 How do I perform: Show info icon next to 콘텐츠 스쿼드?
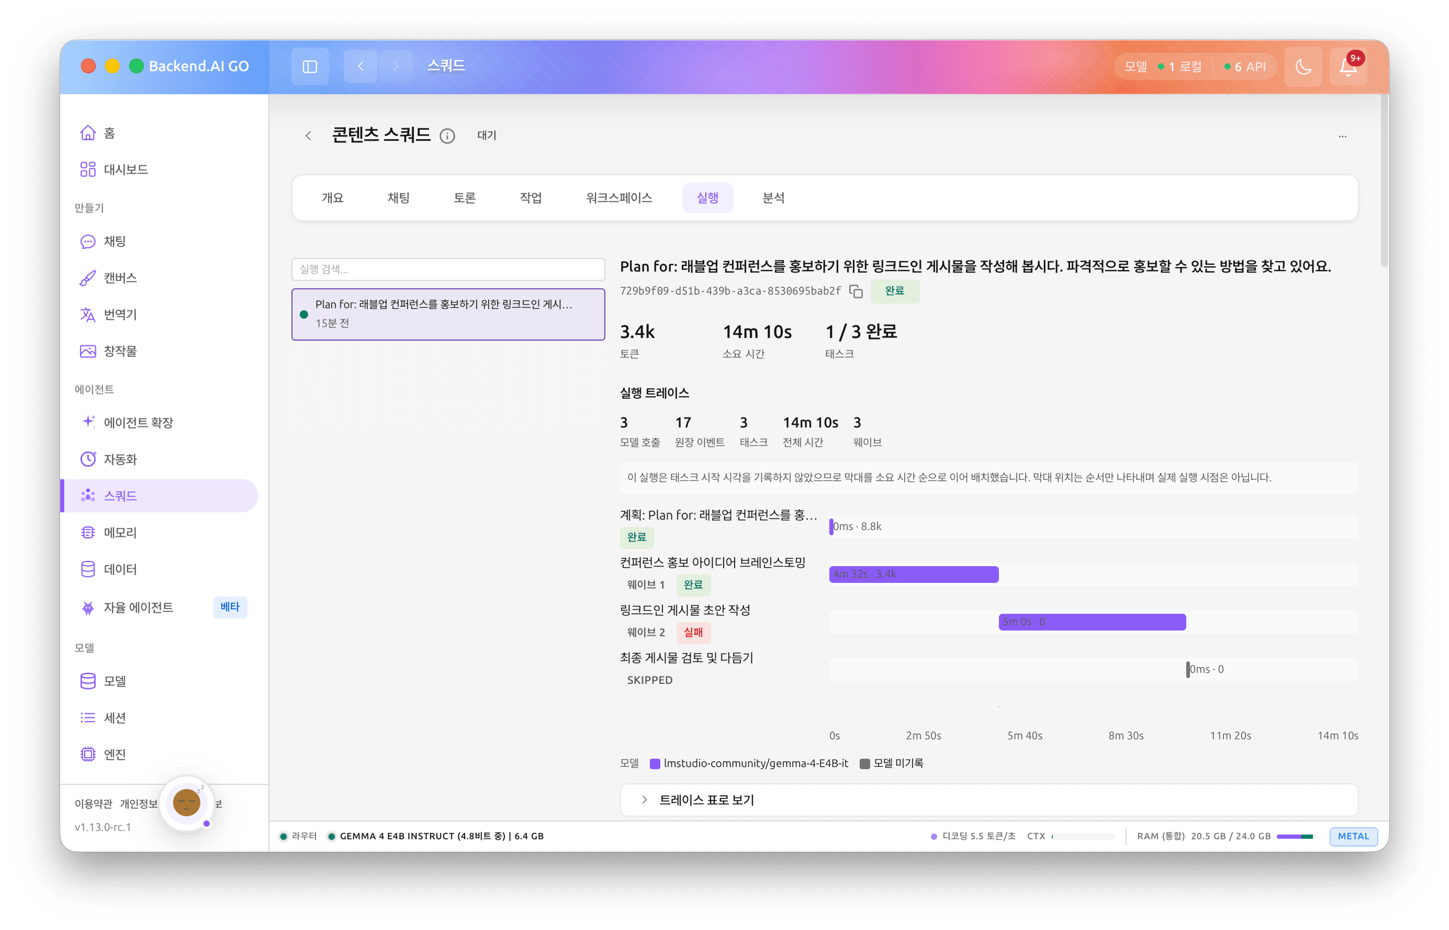pyautogui.click(x=448, y=136)
